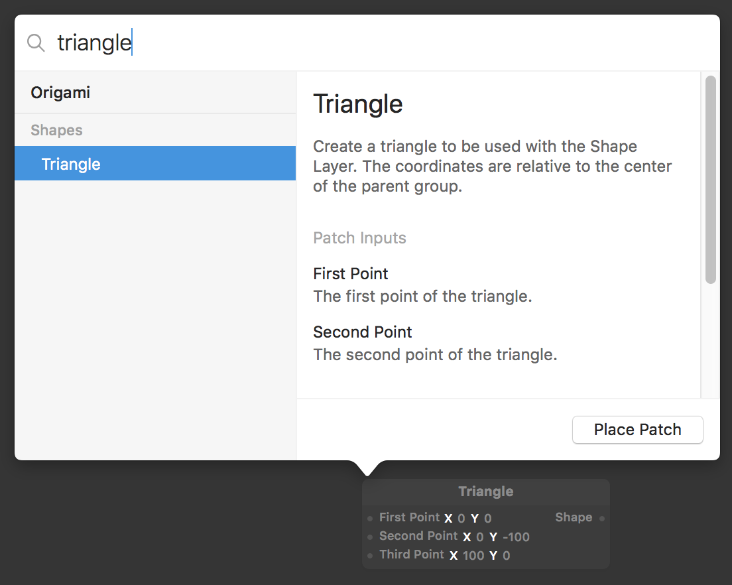The width and height of the screenshot is (732, 585).
Task: Click the First Point X value
Action: [461, 519]
